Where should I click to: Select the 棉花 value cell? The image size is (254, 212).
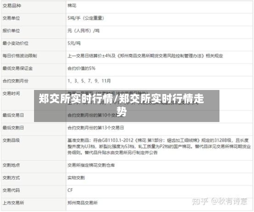(72, 6)
